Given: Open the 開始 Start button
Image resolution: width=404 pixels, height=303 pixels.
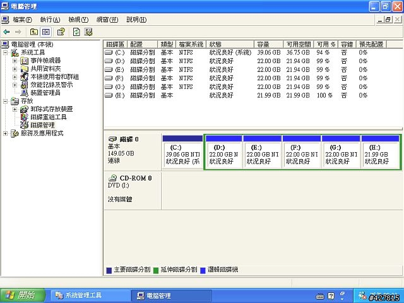Looking at the screenshot, I should click(x=23, y=295).
